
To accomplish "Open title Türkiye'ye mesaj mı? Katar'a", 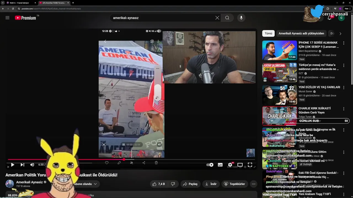I will pos(319,67).
